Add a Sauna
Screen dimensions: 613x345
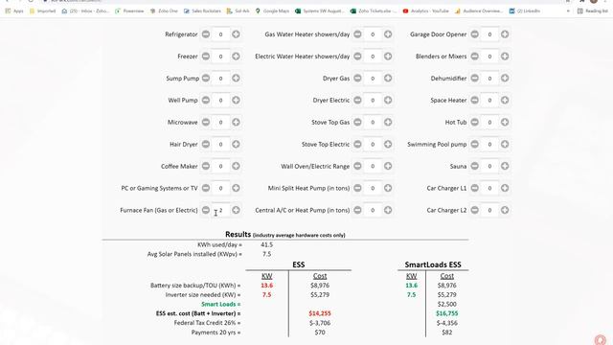505,166
